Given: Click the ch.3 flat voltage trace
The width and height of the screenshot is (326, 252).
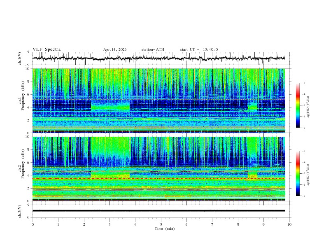Looking at the screenshot, I should pos(158,211).
